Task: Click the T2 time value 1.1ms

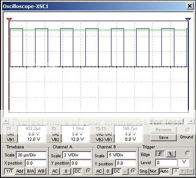Action: 78,129
